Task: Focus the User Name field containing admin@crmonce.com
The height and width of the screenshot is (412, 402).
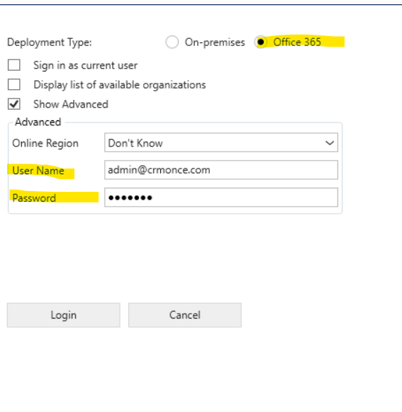Action: pos(221,170)
